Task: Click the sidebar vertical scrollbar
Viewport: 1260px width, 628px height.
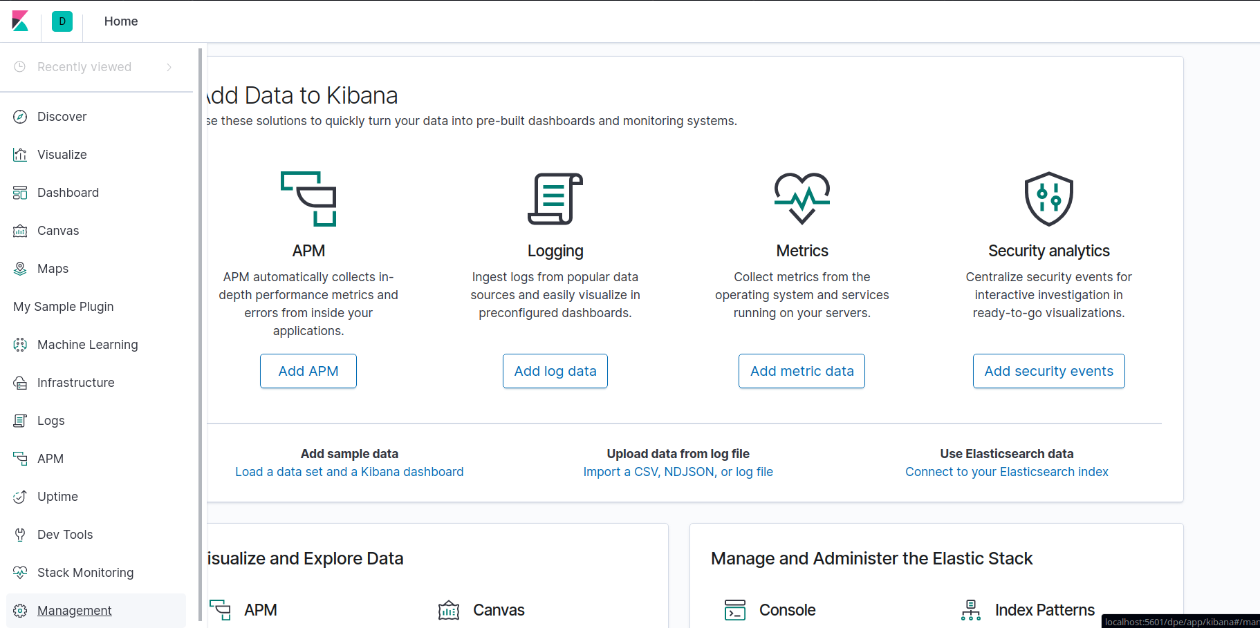Action: [201, 332]
